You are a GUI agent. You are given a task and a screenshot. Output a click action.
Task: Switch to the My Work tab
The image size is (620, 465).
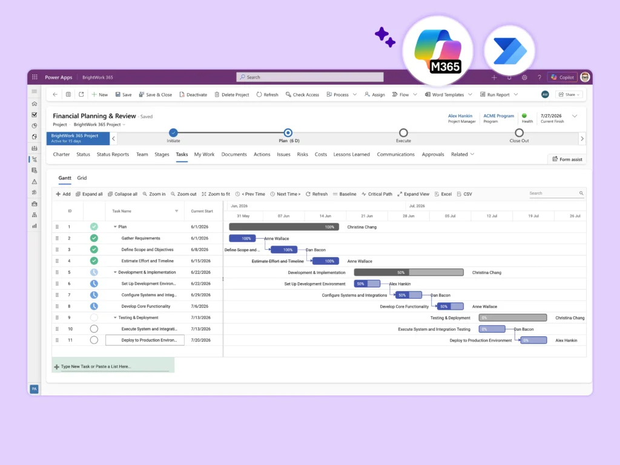coord(204,154)
